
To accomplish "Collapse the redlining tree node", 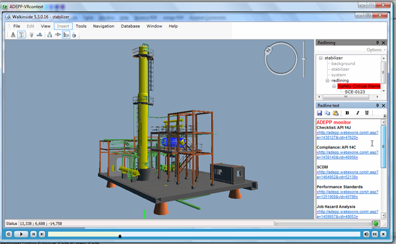I will click(x=328, y=80).
